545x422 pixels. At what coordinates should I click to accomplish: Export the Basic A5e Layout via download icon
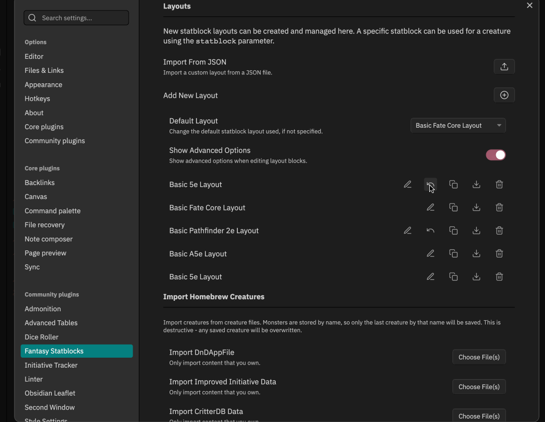476,253
